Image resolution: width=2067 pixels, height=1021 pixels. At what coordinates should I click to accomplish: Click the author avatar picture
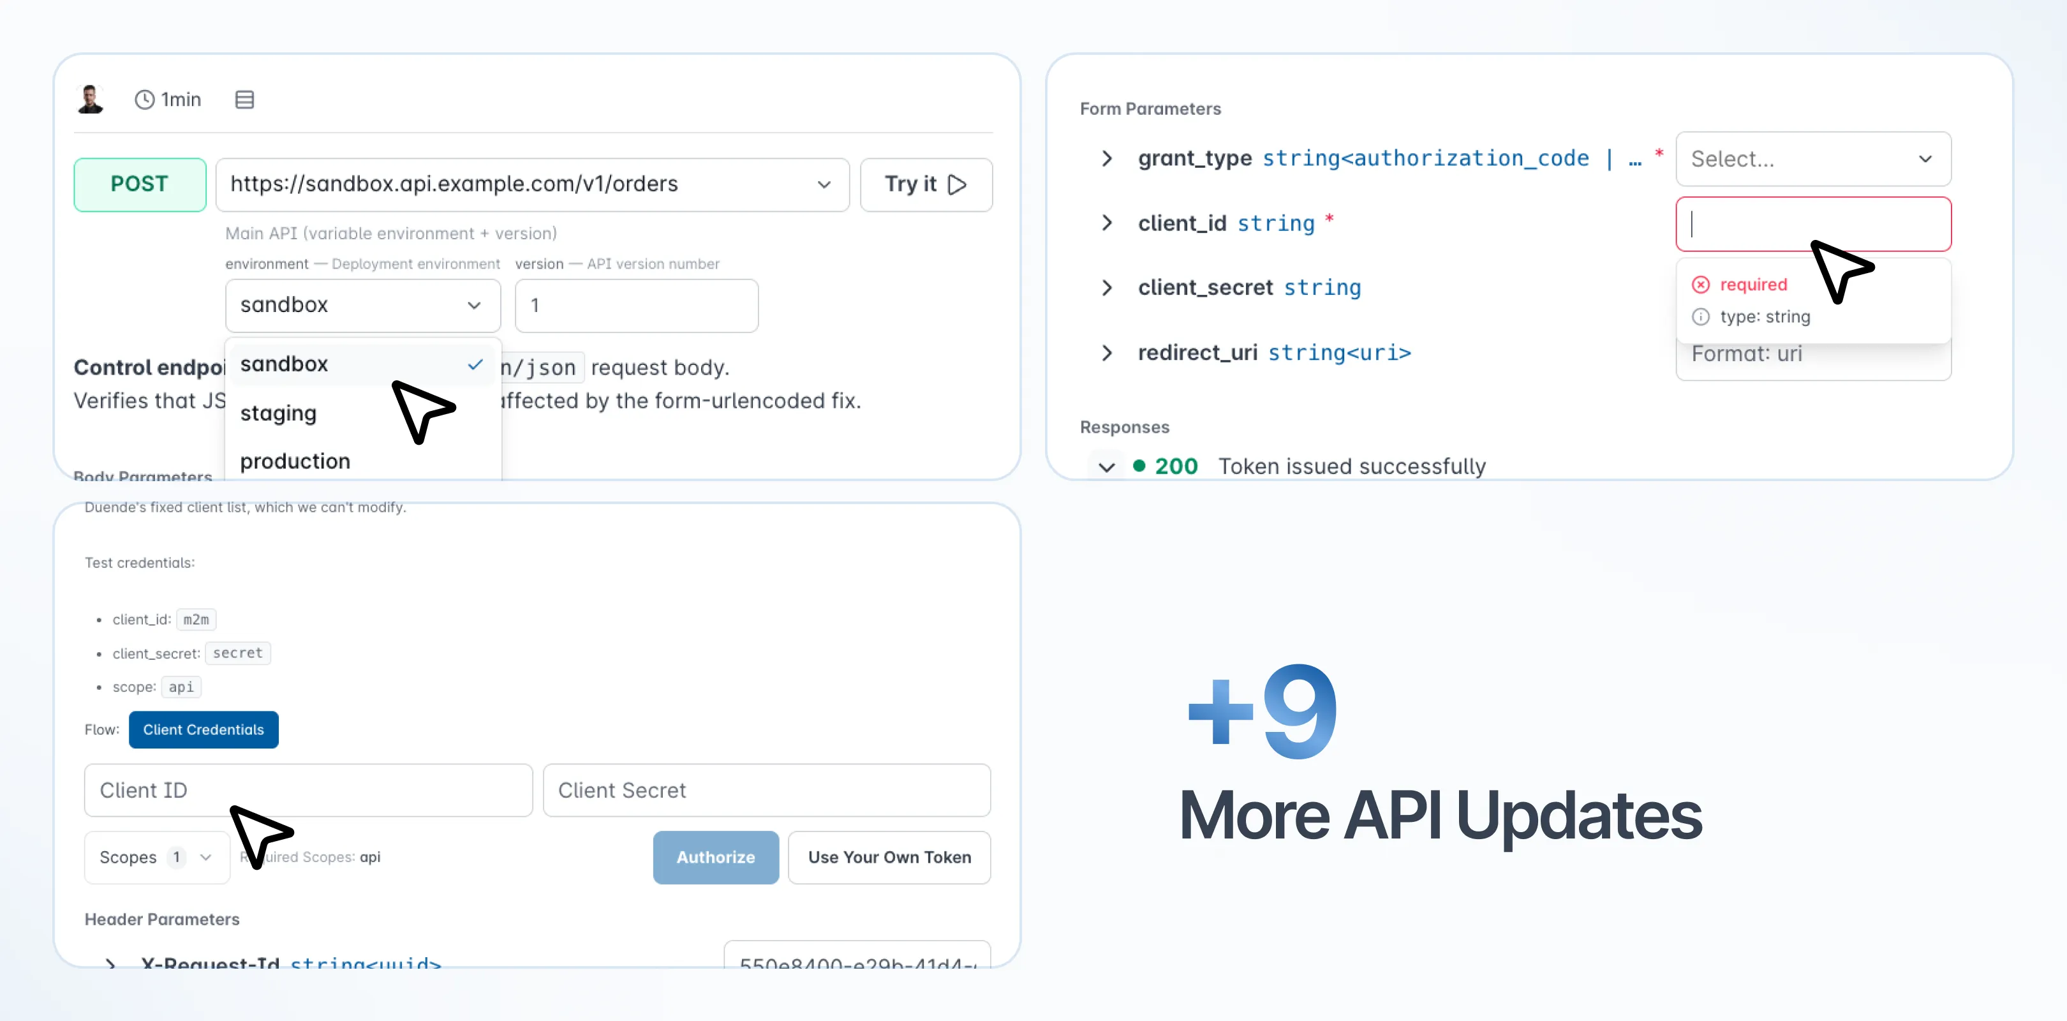click(x=90, y=99)
